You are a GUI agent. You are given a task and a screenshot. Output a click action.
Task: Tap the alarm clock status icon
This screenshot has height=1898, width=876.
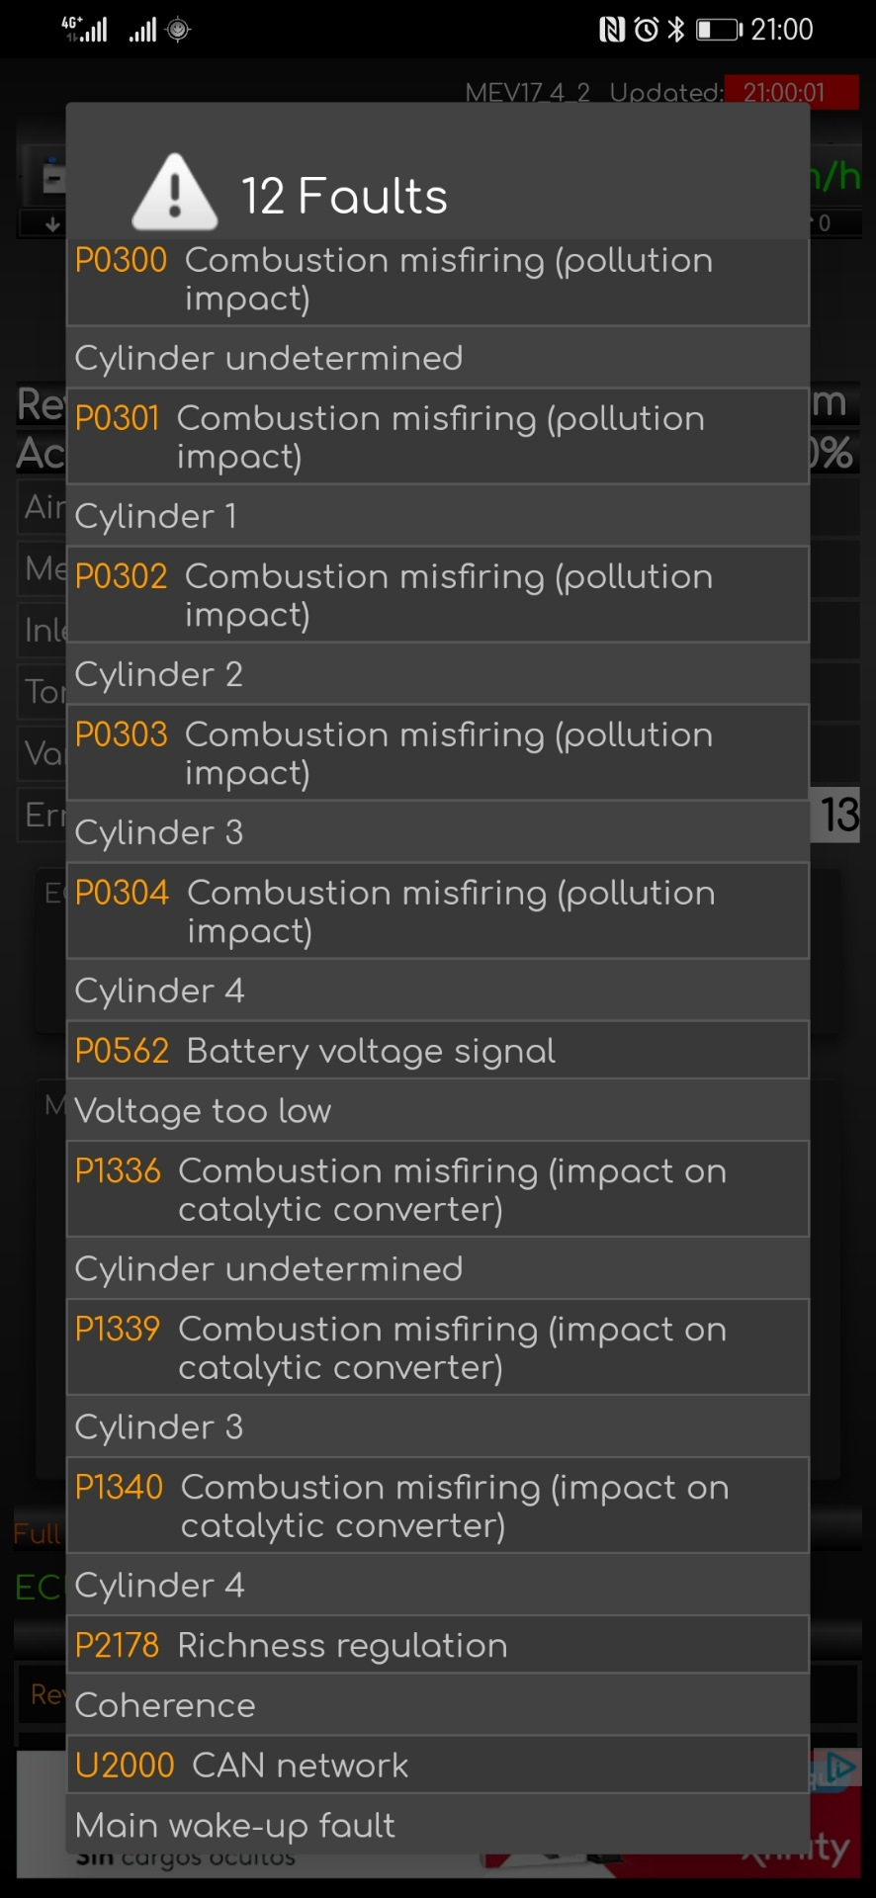646,30
